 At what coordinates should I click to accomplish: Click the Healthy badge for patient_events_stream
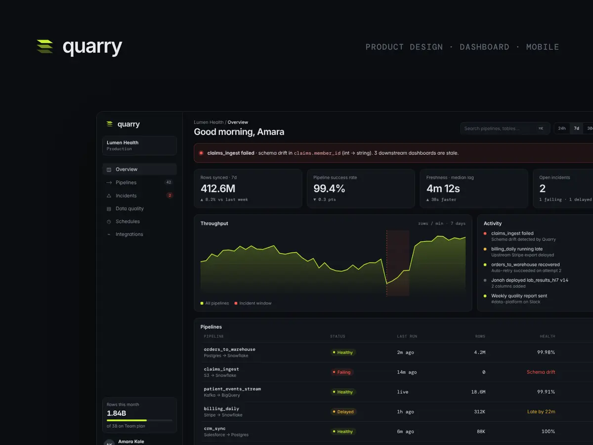click(x=343, y=392)
